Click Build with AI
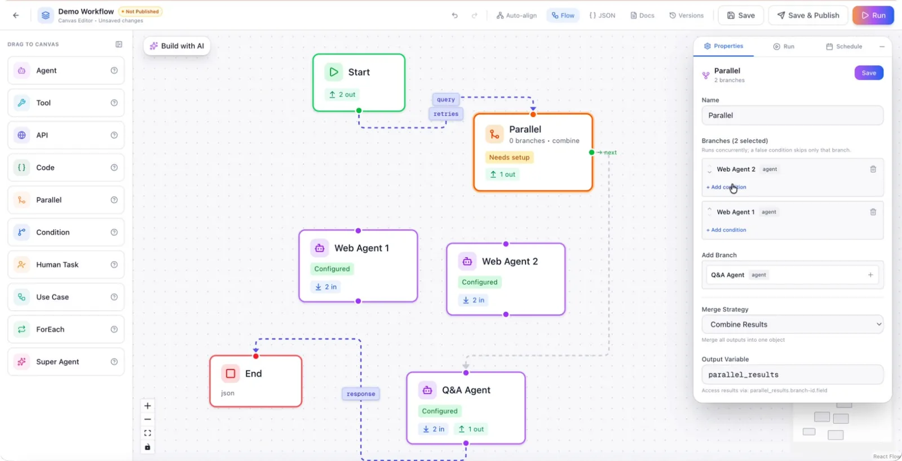This screenshot has width=902, height=461. (x=177, y=46)
